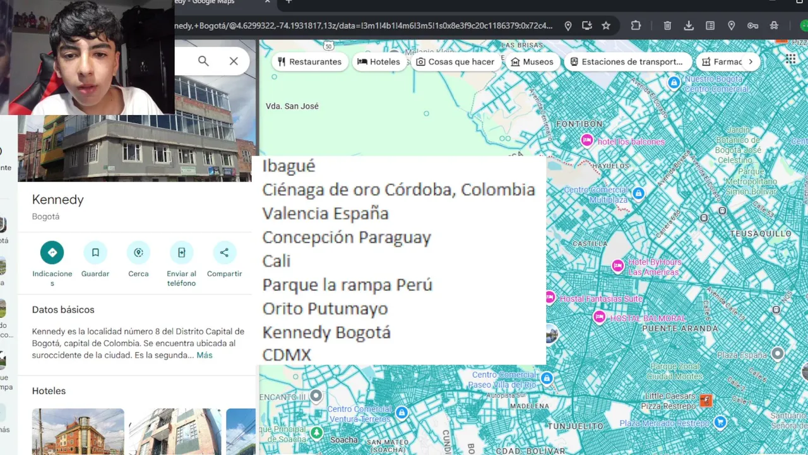Image resolution: width=808 pixels, height=455 pixels.
Task: Clear the Maps search with the X
Action: click(234, 61)
